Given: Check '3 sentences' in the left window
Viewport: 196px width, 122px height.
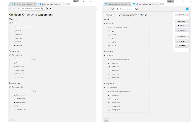Looking at the screenshot, I should click(15, 70).
